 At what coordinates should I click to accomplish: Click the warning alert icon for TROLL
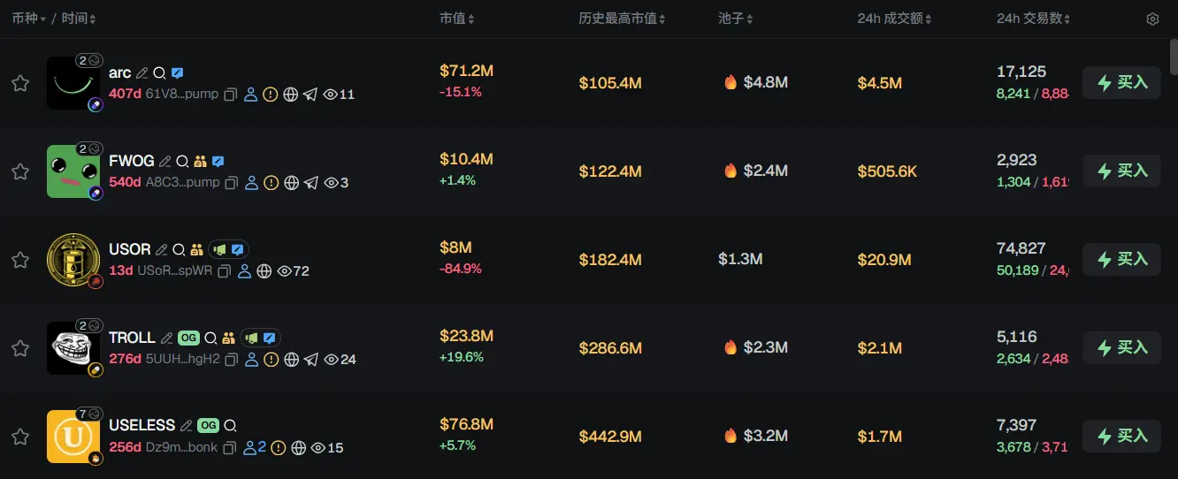click(x=272, y=360)
